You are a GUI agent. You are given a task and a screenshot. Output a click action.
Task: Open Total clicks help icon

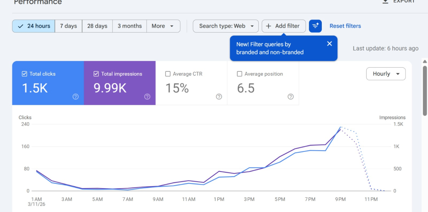point(76,96)
